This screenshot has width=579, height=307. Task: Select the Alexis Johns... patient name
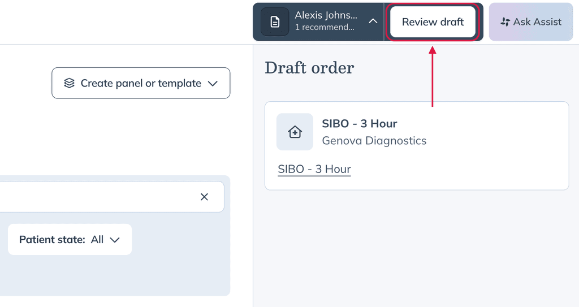point(326,15)
